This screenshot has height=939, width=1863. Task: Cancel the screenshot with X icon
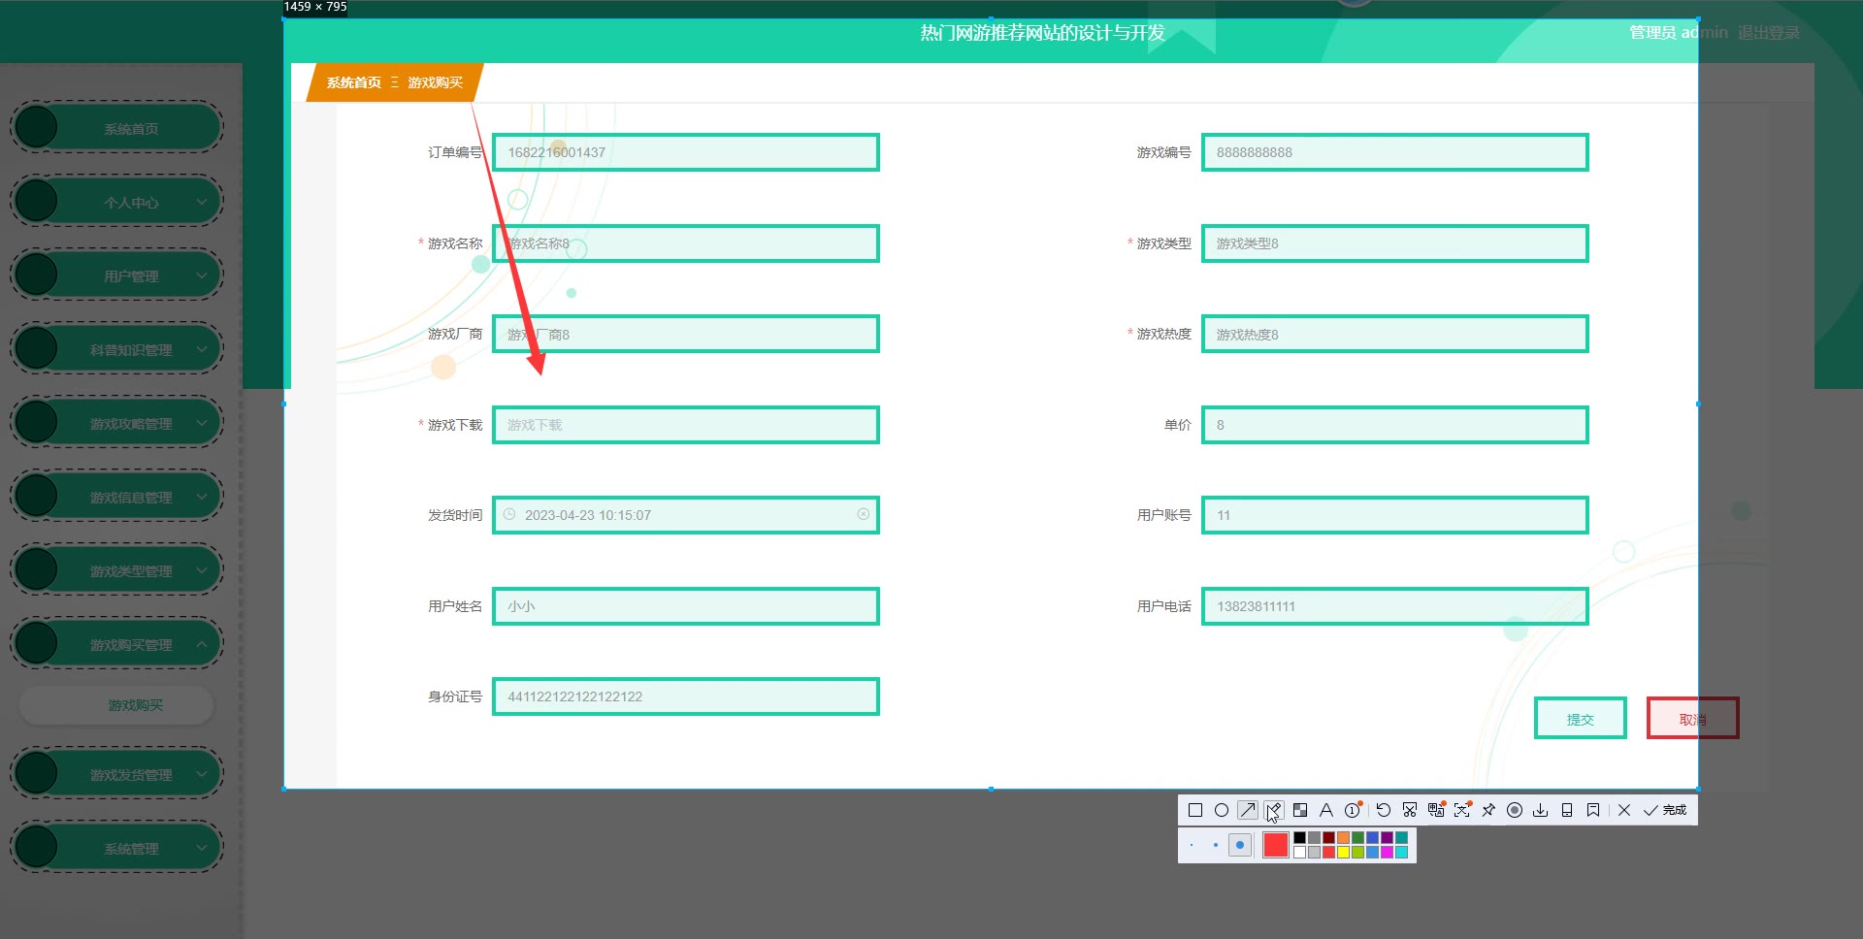click(x=1624, y=810)
